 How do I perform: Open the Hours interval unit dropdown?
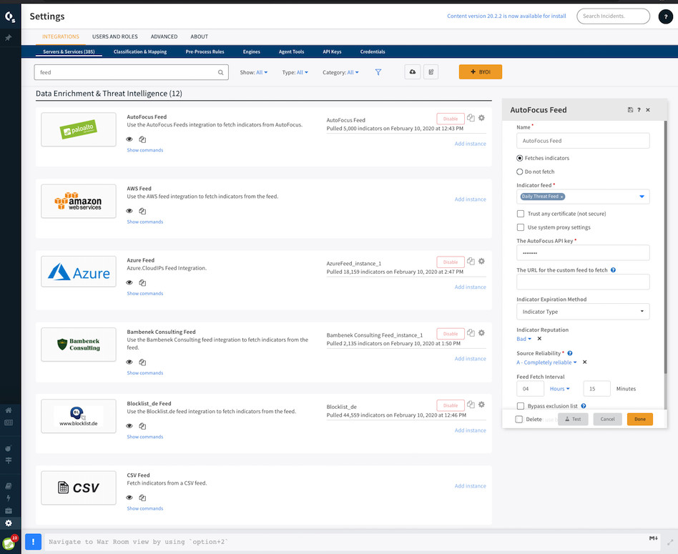[x=559, y=389]
